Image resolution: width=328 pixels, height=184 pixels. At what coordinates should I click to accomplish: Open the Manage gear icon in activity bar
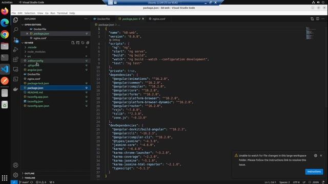point(15,175)
